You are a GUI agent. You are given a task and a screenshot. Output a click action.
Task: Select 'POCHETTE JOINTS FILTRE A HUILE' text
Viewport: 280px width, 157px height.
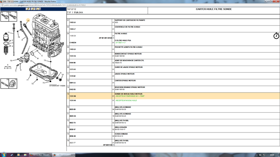(128, 47)
